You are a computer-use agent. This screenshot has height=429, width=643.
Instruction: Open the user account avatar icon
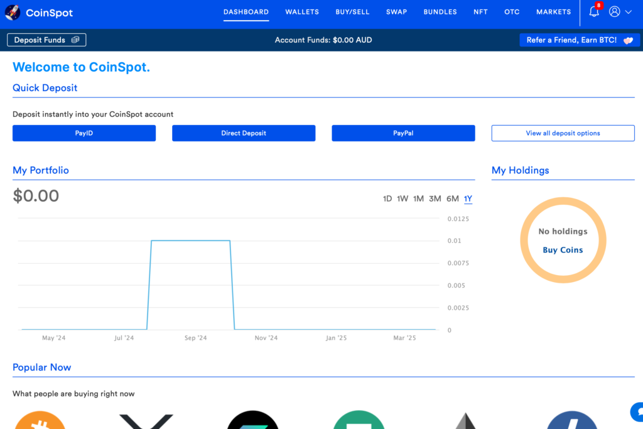click(x=614, y=11)
